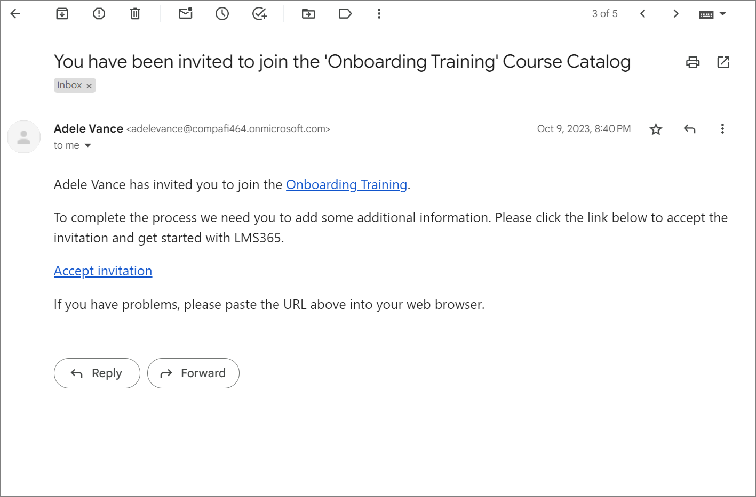This screenshot has height=497, width=756.
Task: Open the Onboarding Training link
Action: point(346,185)
